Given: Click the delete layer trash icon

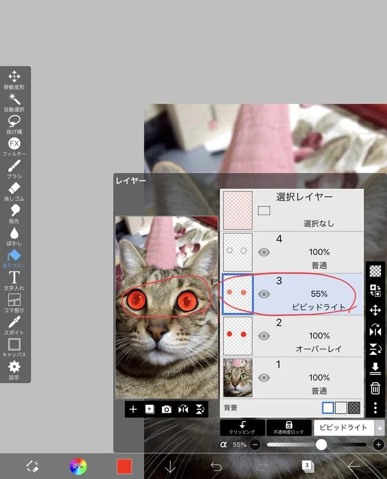Looking at the screenshot, I should pos(375,388).
